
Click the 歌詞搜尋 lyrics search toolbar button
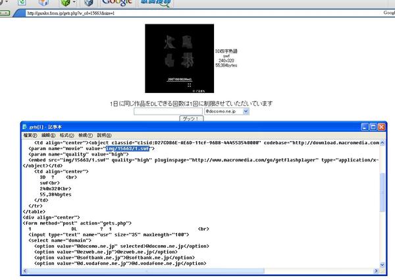point(155,3)
